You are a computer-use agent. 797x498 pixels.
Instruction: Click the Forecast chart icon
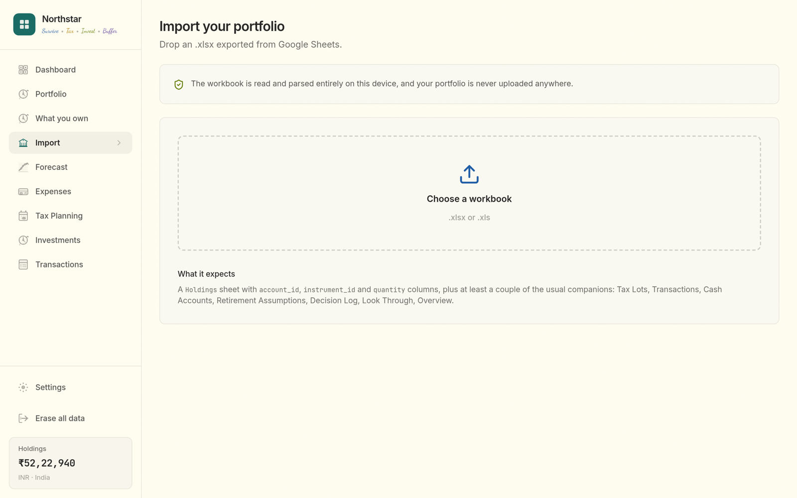(23, 167)
